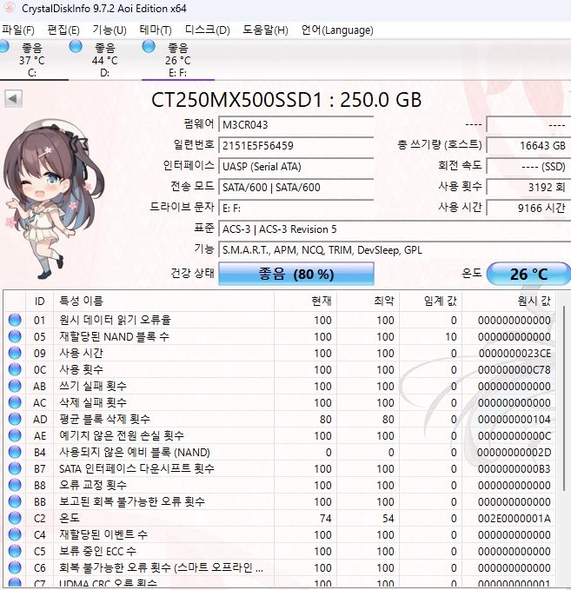Click status icon for row C6 회복 불가능한 오류 횟수
The width and height of the screenshot is (571, 590).
click(15, 567)
